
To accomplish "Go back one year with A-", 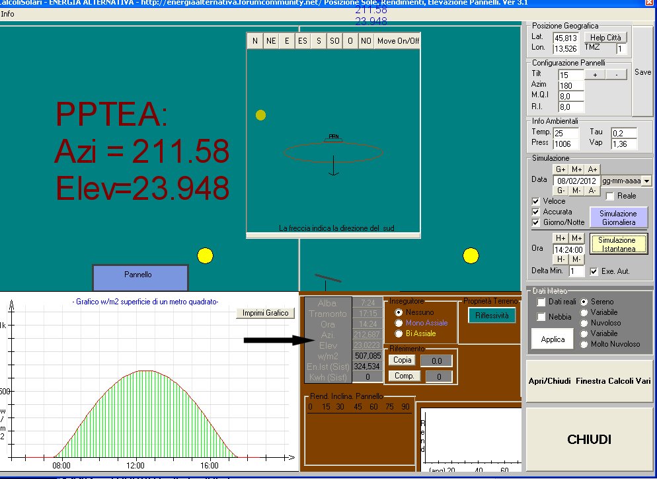I will 592,191.
